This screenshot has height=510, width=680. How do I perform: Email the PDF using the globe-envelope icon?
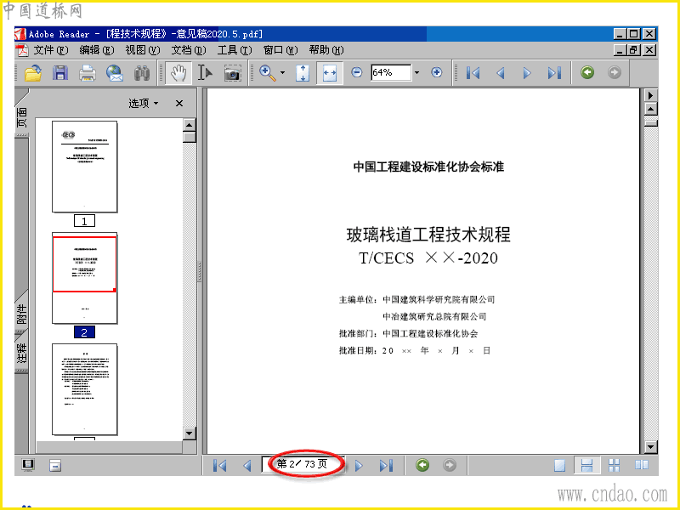[x=115, y=73]
